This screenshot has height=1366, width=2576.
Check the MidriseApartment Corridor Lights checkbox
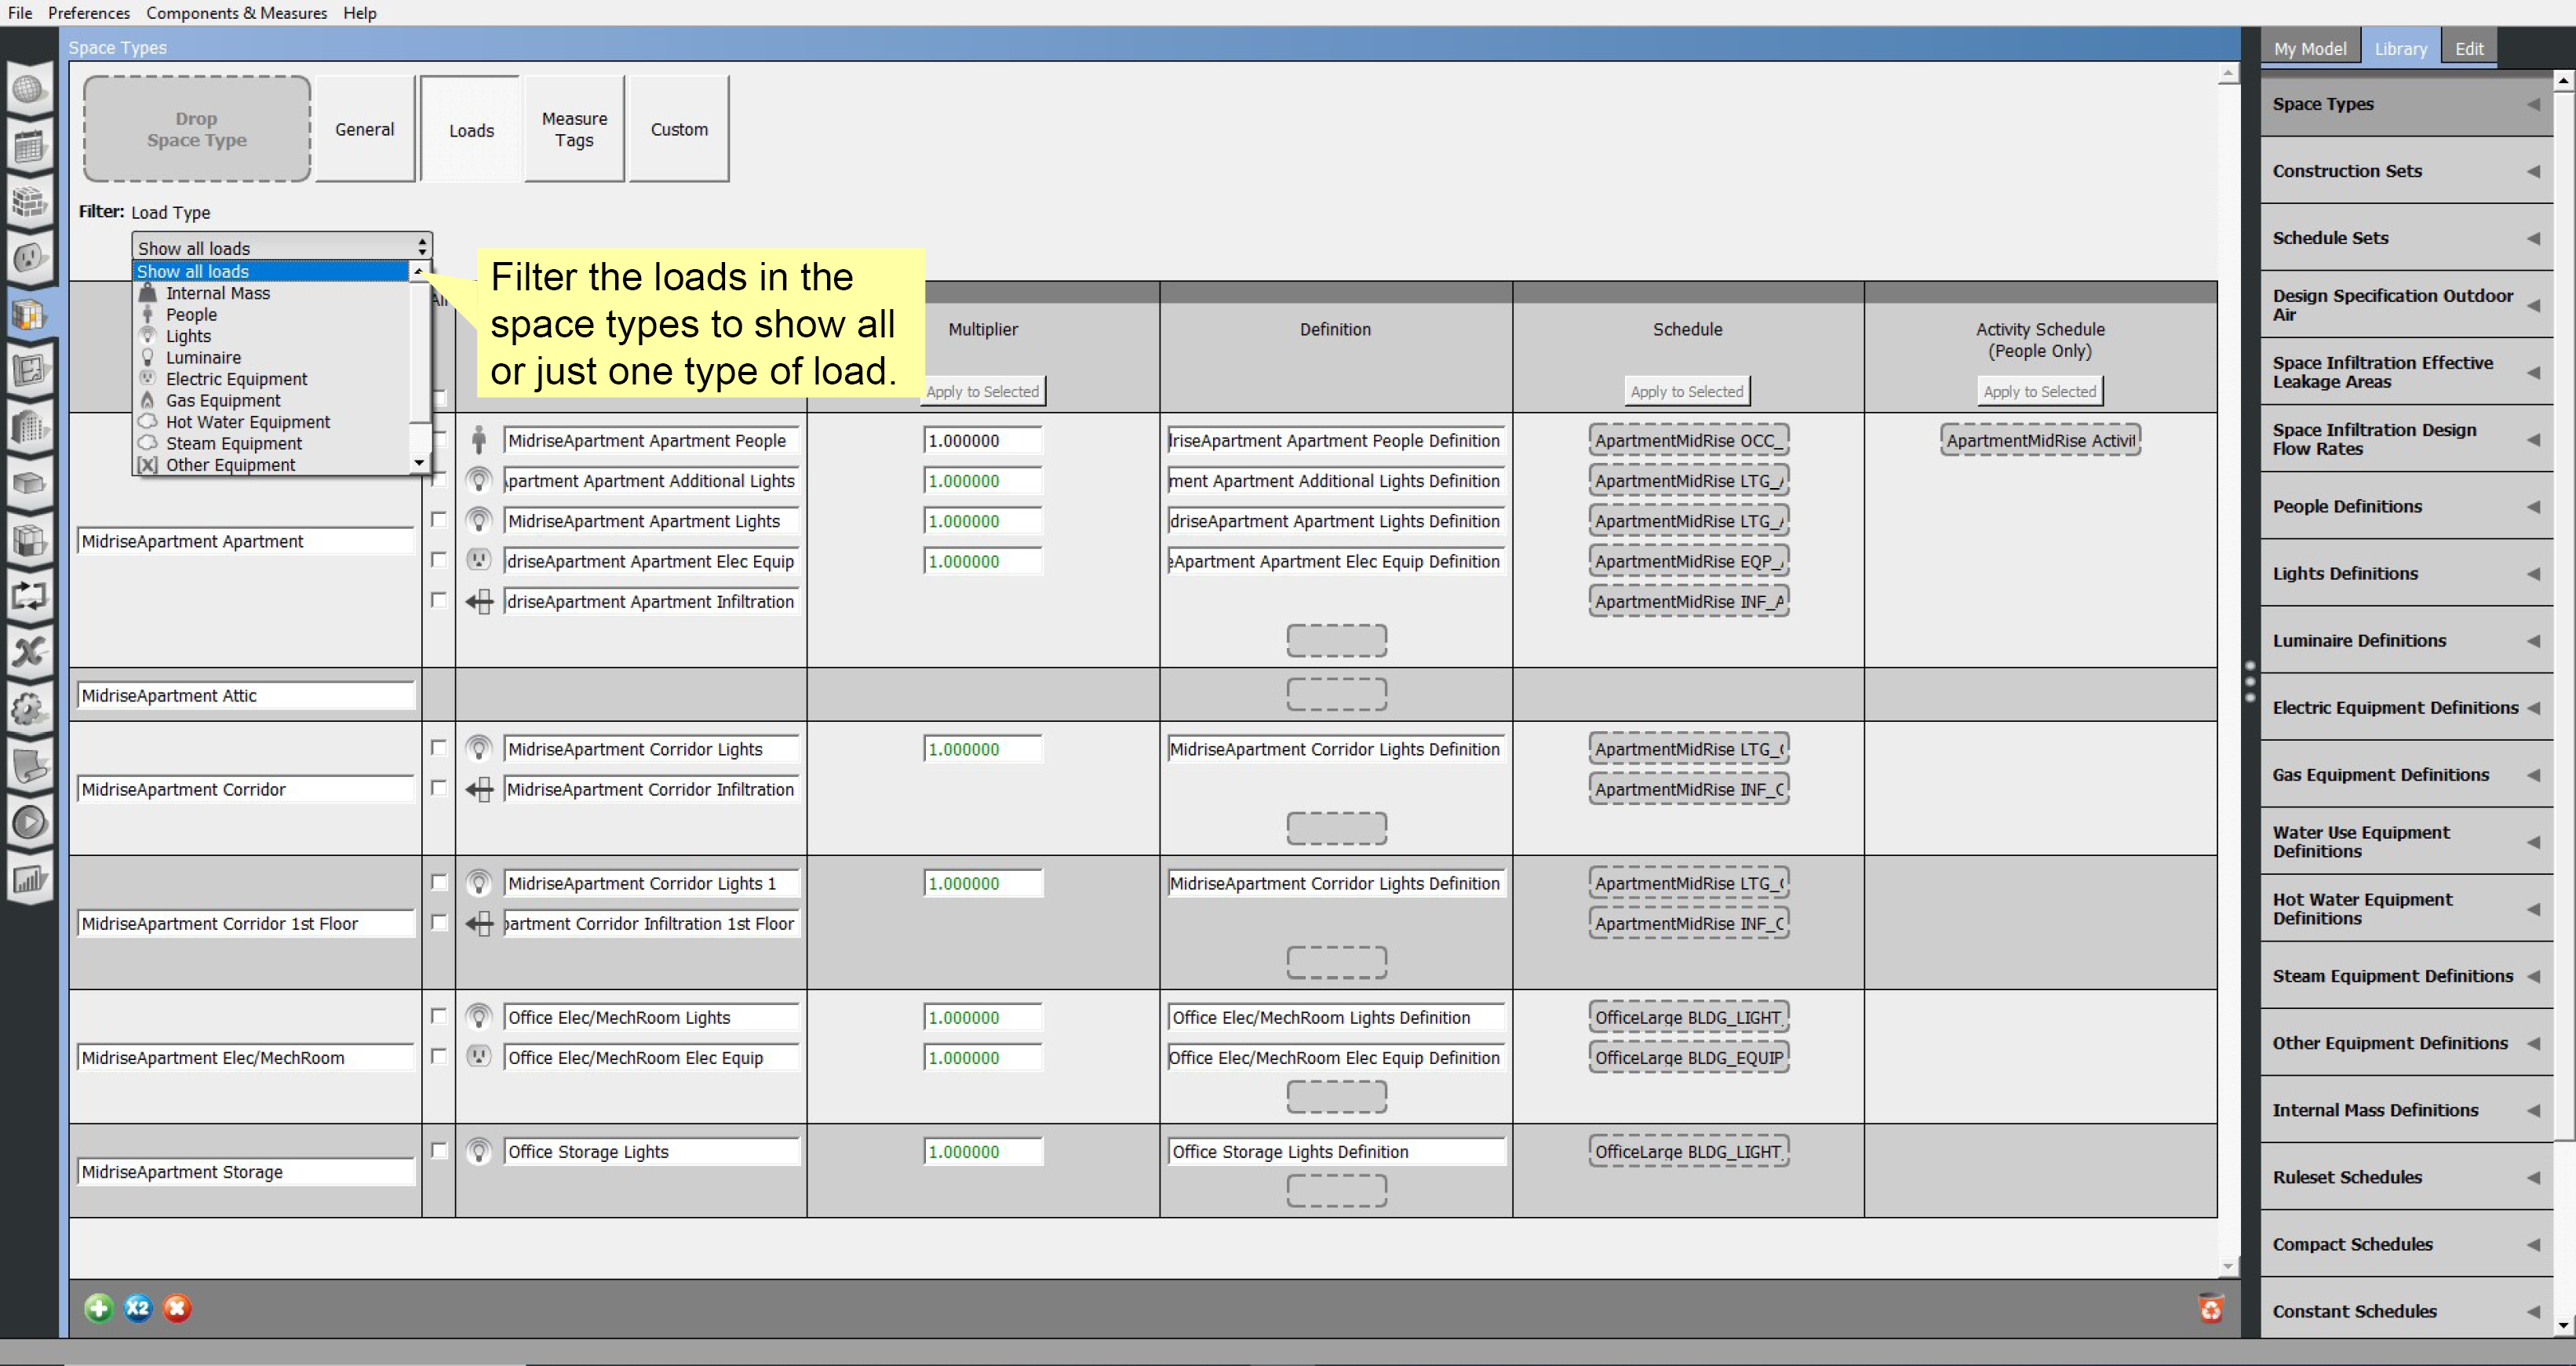click(438, 748)
